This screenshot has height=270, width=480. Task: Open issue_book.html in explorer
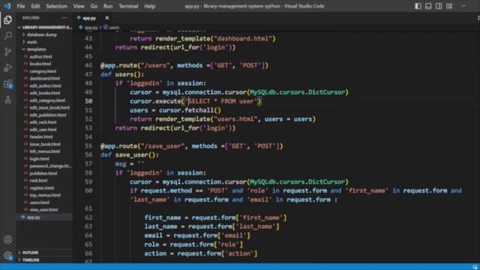45,144
